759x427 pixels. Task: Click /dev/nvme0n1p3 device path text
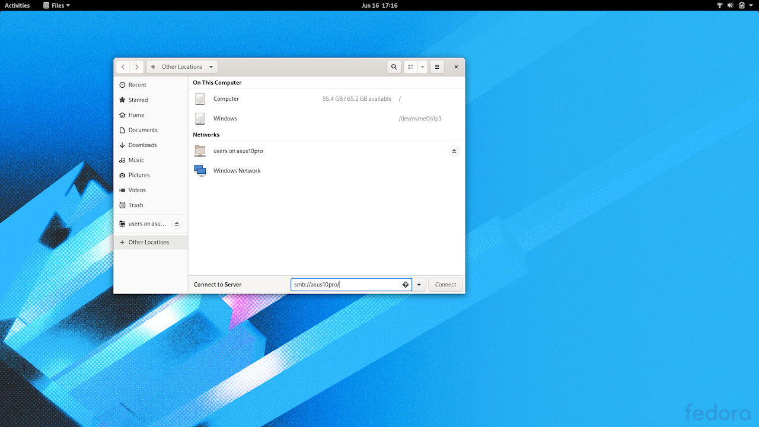[x=420, y=119]
